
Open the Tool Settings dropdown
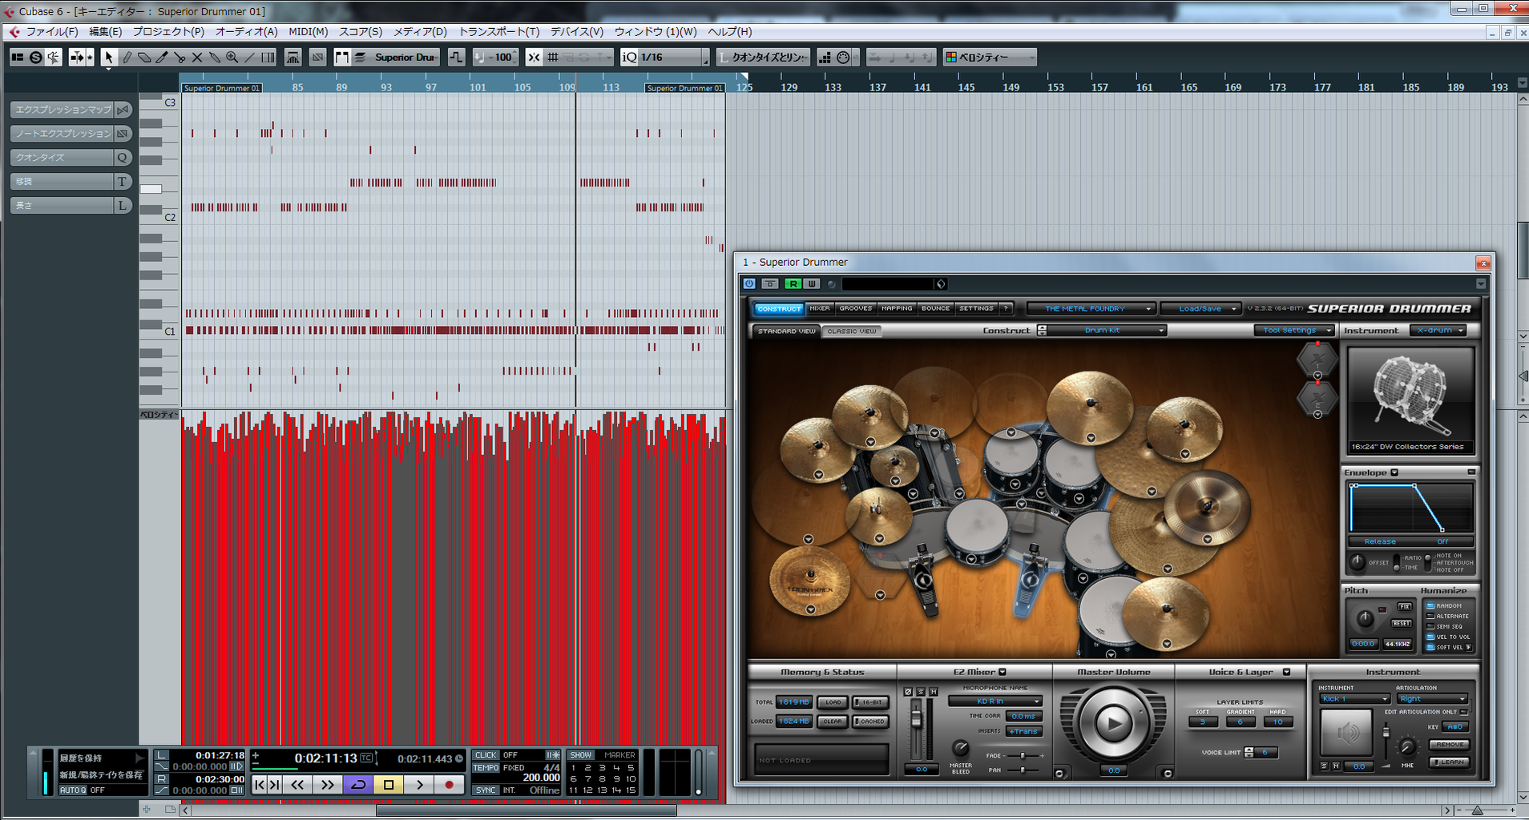(1294, 330)
